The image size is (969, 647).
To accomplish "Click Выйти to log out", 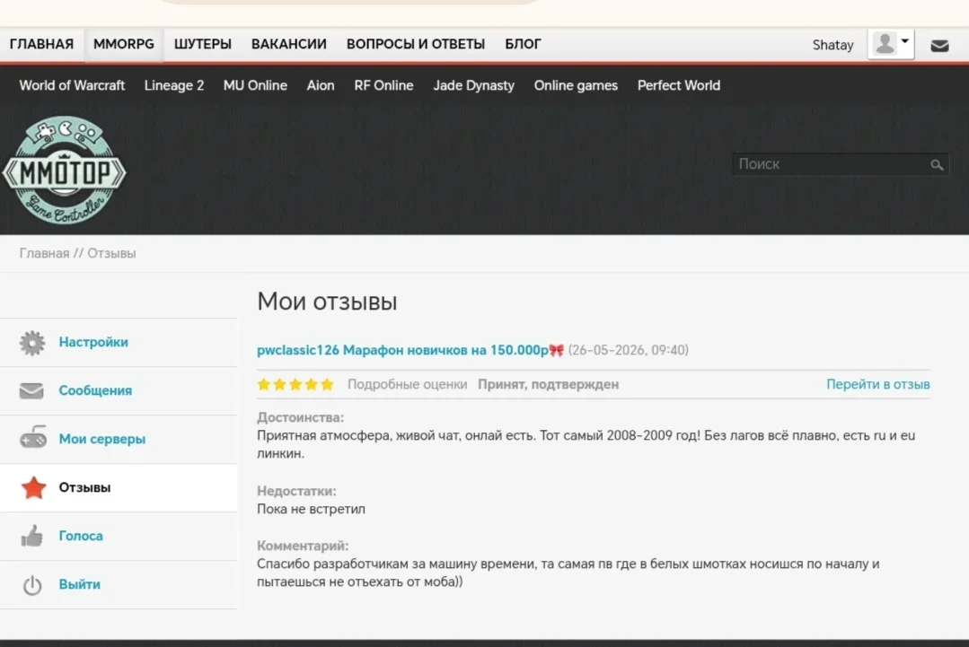I will (79, 584).
